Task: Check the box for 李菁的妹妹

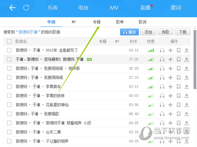Action: click(9, 96)
